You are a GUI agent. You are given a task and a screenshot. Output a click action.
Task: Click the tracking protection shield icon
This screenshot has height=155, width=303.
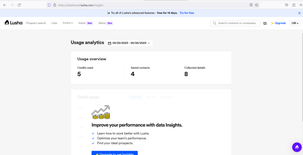49,5
